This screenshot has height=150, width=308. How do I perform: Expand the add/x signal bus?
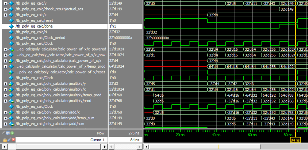tap(5, 112)
